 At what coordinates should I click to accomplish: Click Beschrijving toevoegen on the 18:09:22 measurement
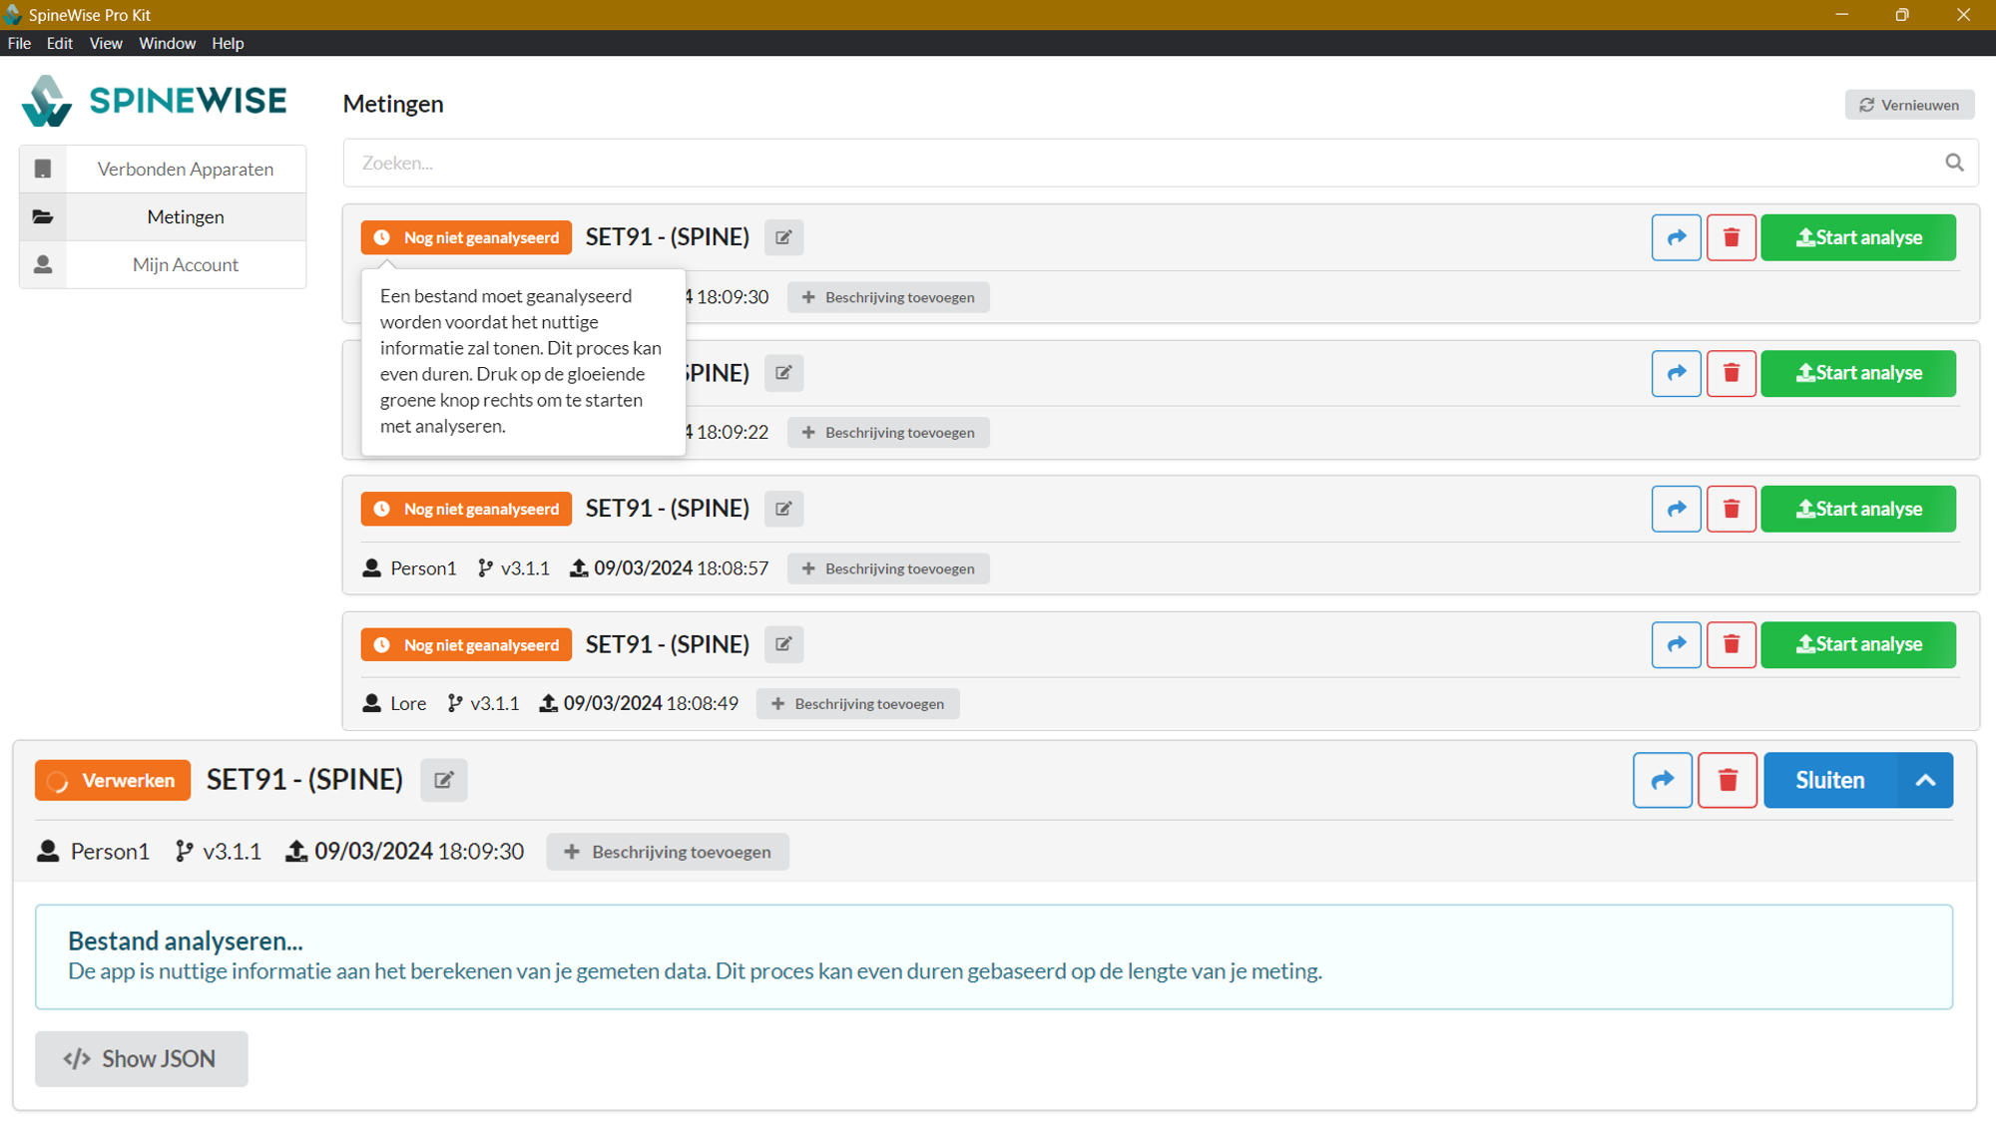[x=888, y=433]
